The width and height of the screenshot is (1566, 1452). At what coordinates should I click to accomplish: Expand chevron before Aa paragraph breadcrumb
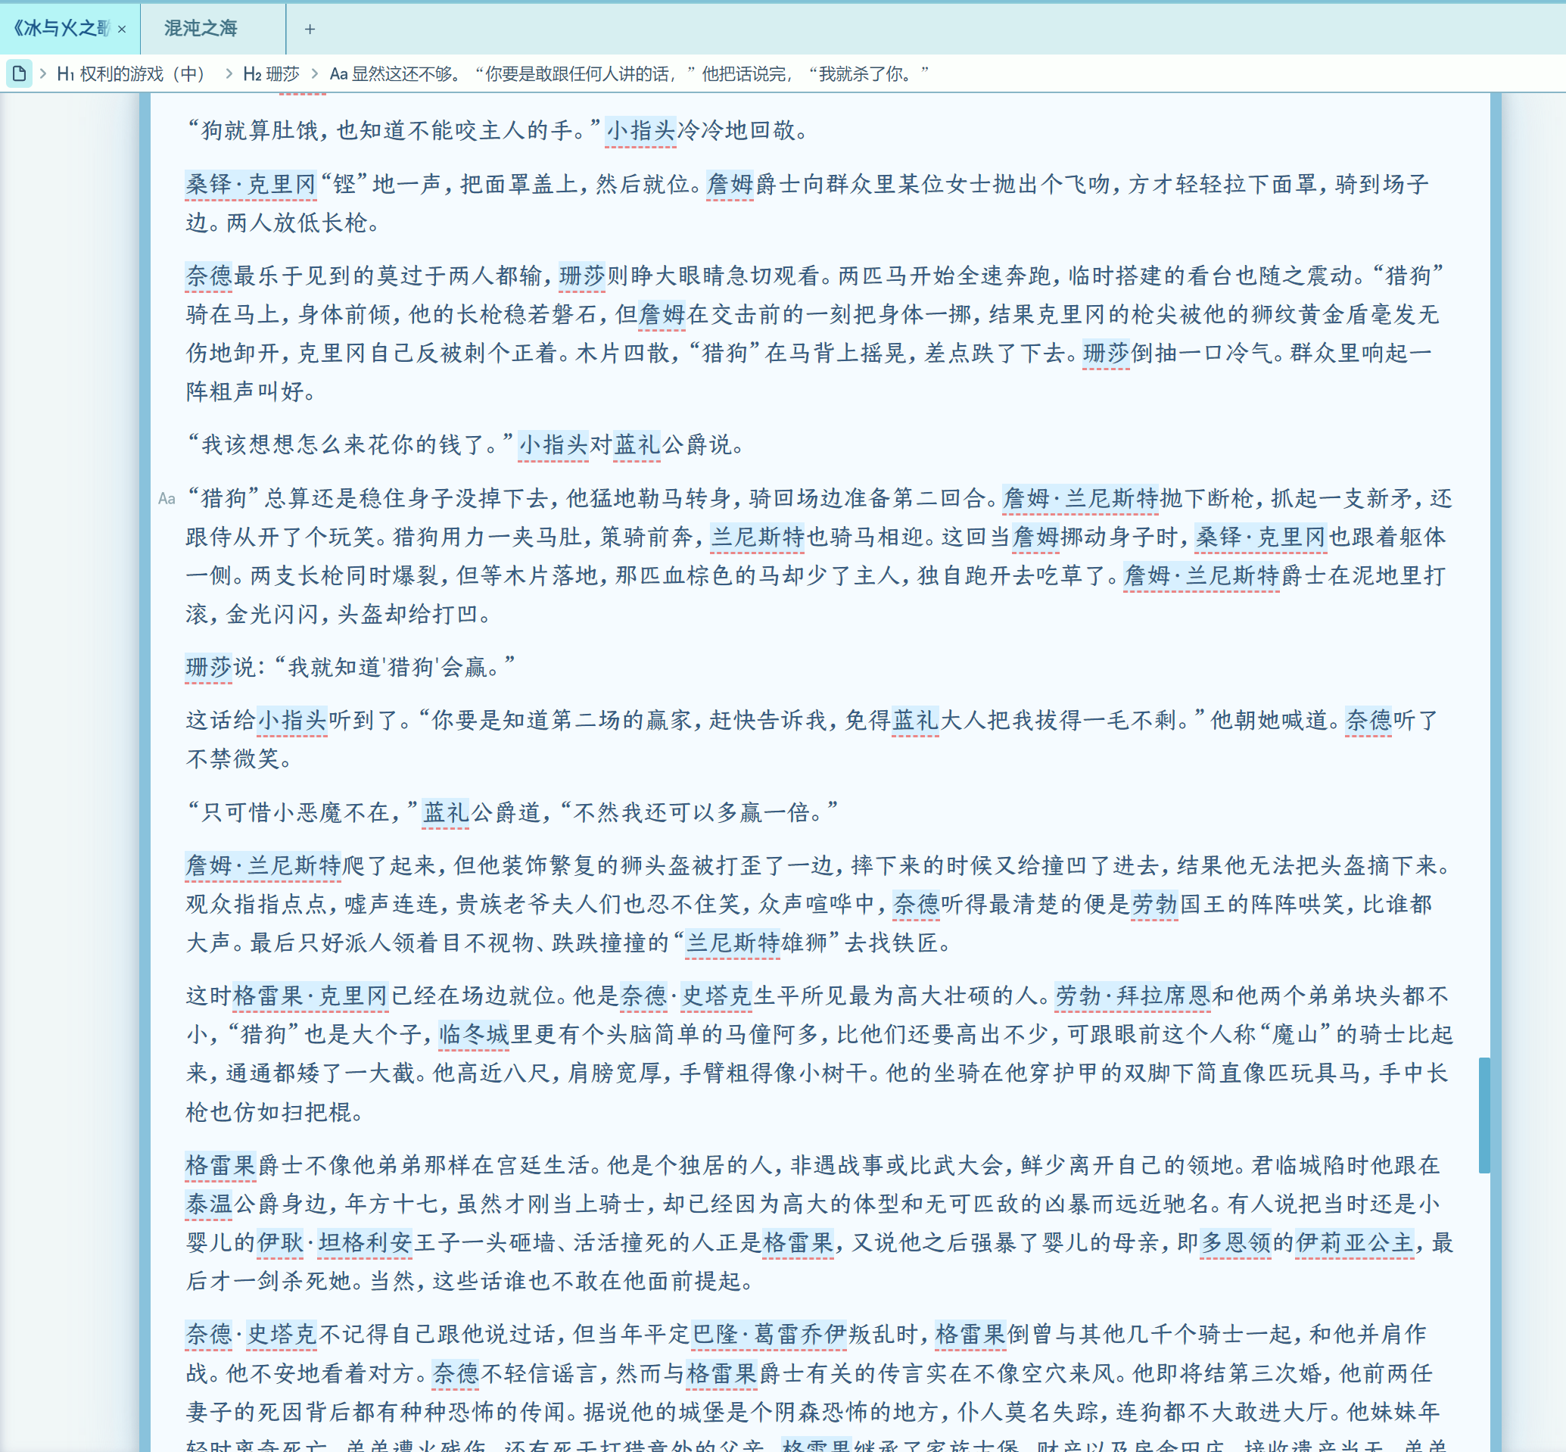(315, 74)
